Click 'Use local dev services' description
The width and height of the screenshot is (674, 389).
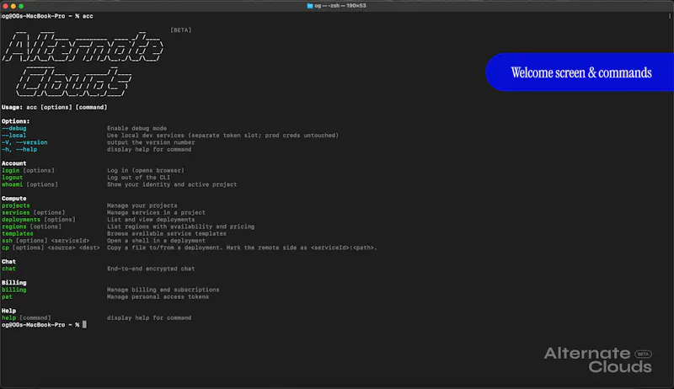tap(222, 136)
